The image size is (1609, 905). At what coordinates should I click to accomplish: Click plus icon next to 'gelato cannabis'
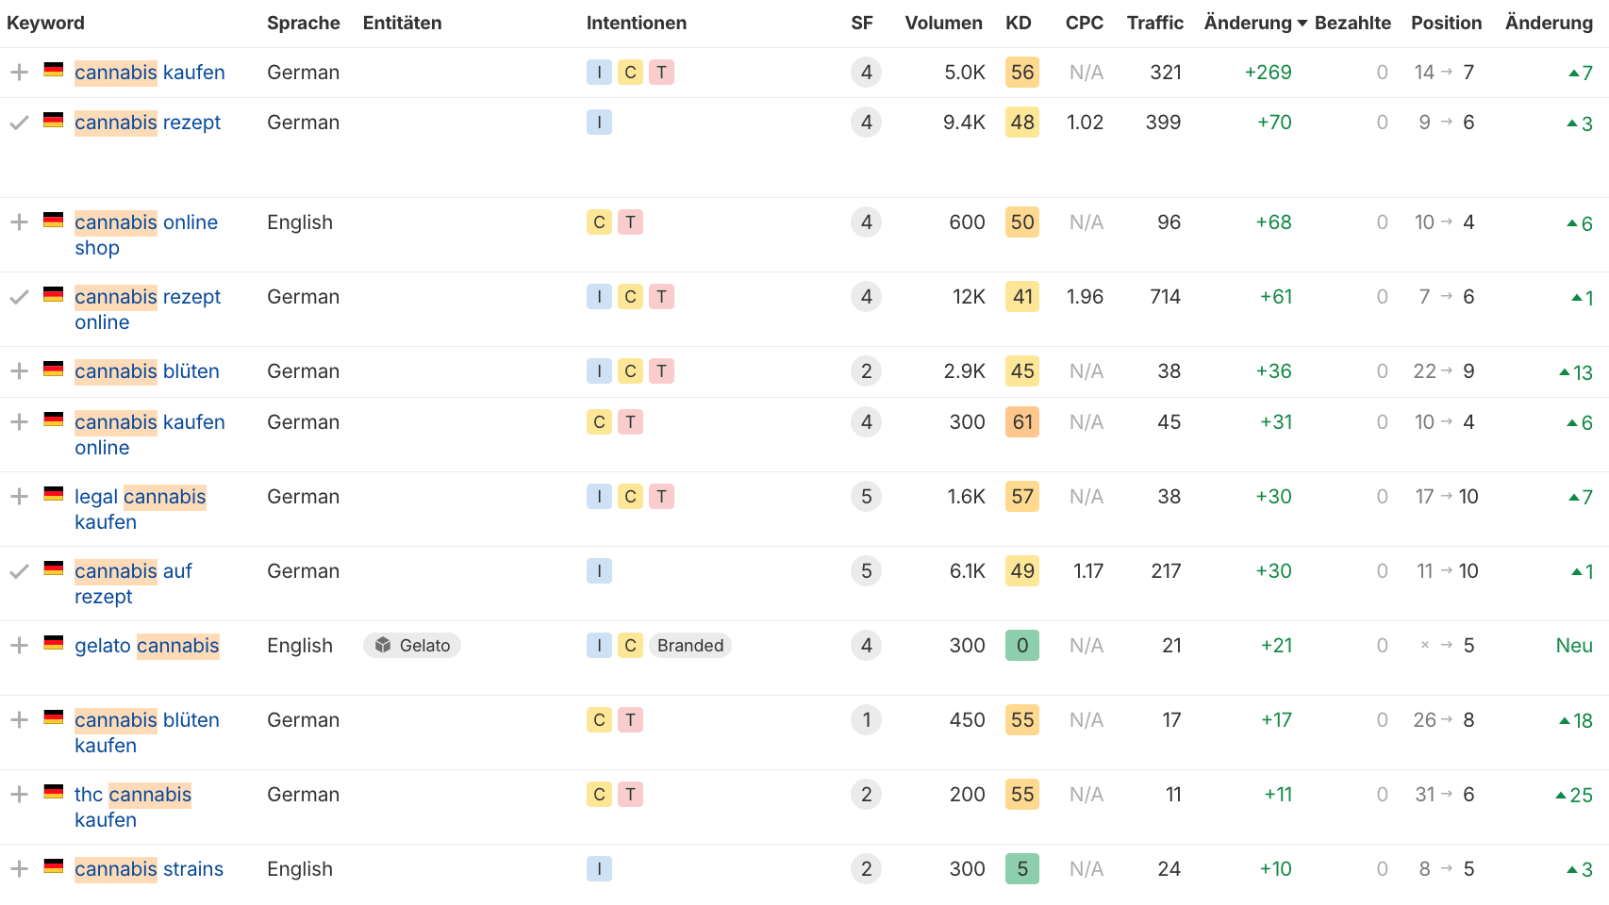[19, 646]
